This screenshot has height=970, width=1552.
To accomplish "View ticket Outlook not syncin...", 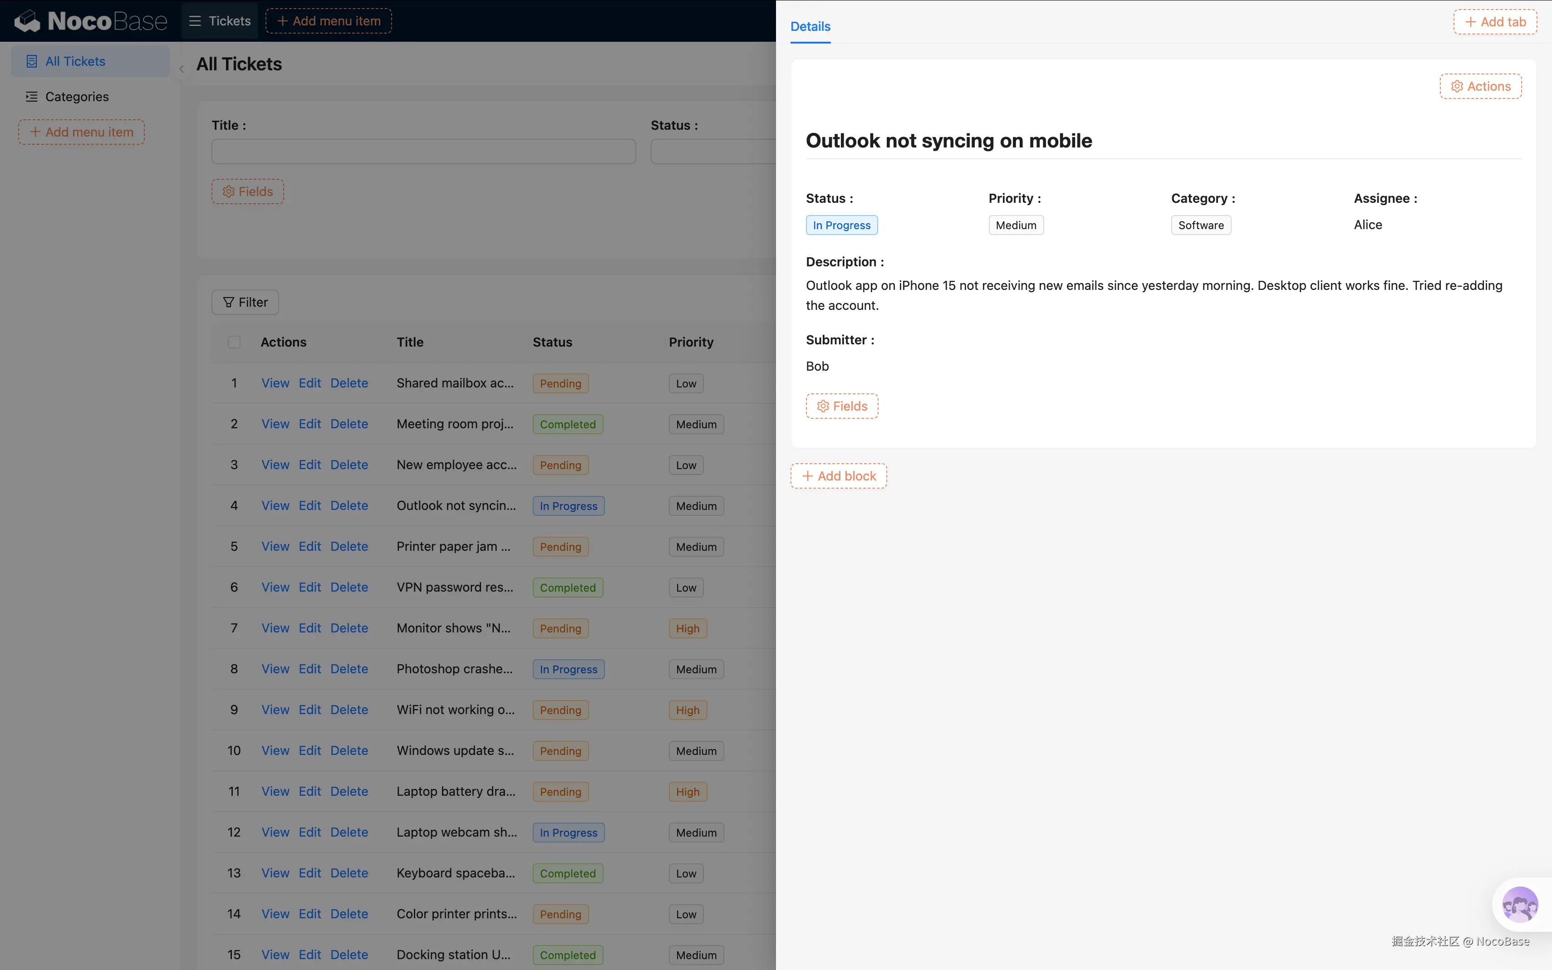I will coord(275,505).
